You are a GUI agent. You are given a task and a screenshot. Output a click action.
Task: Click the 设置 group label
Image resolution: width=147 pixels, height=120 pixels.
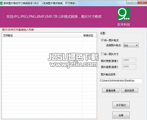(103, 33)
